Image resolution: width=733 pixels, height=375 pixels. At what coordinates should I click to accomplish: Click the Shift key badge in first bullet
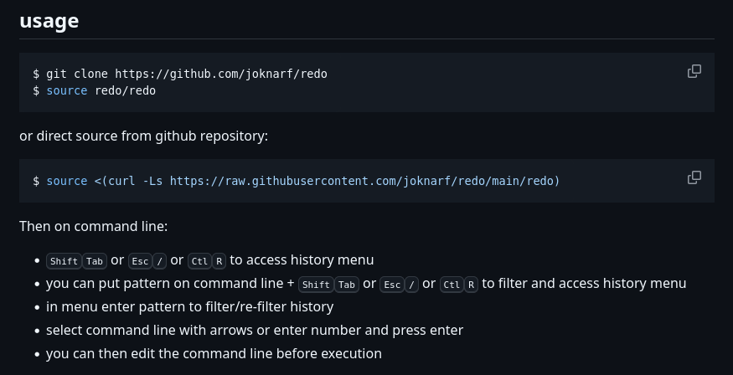pos(65,260)
